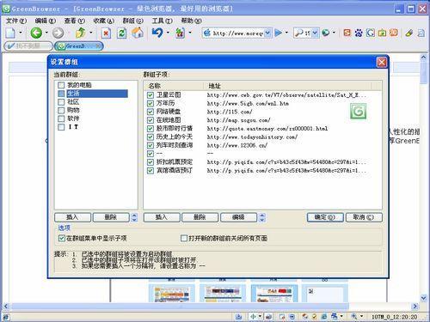Click reorder arrows beside items 编辑 button
The image size is (430, 322).
261,217
